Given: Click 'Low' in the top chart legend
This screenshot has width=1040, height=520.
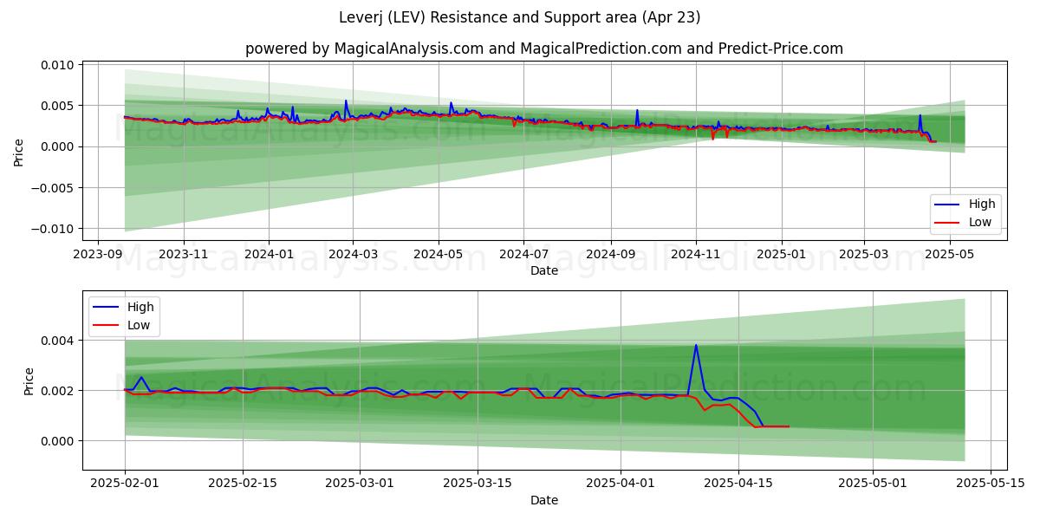Looking at the screenshot, I should 981,222.
